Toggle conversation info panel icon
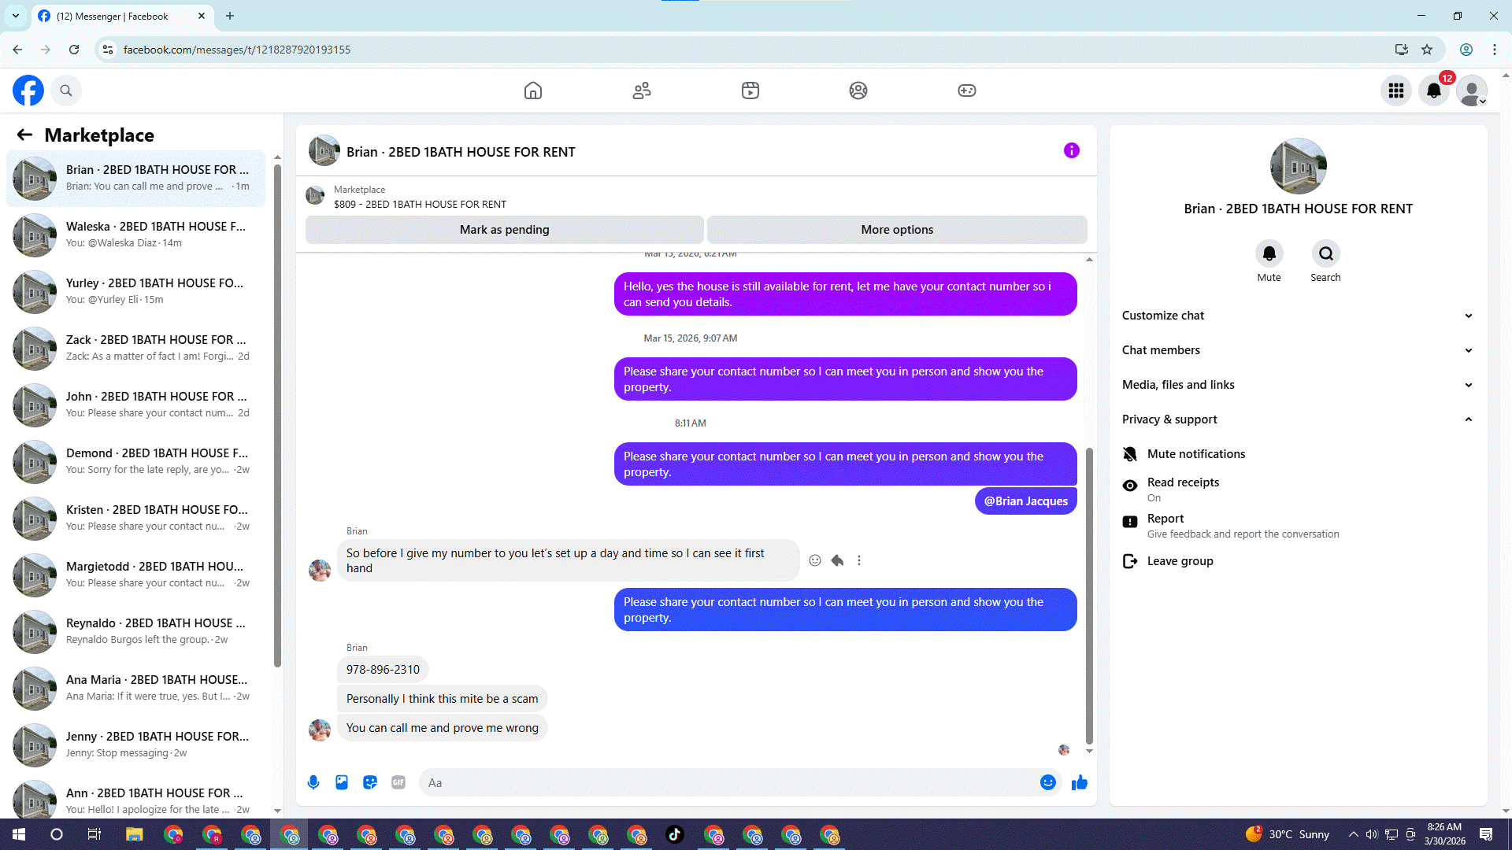1512x850 pixels. (x=1071, y=150)
